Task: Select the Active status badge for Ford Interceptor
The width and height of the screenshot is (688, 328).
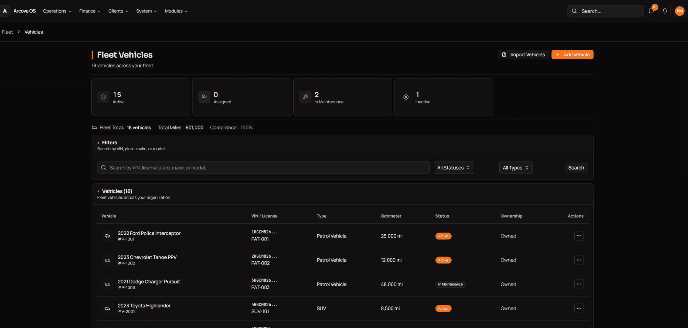Action: click(x=443, y=236)
